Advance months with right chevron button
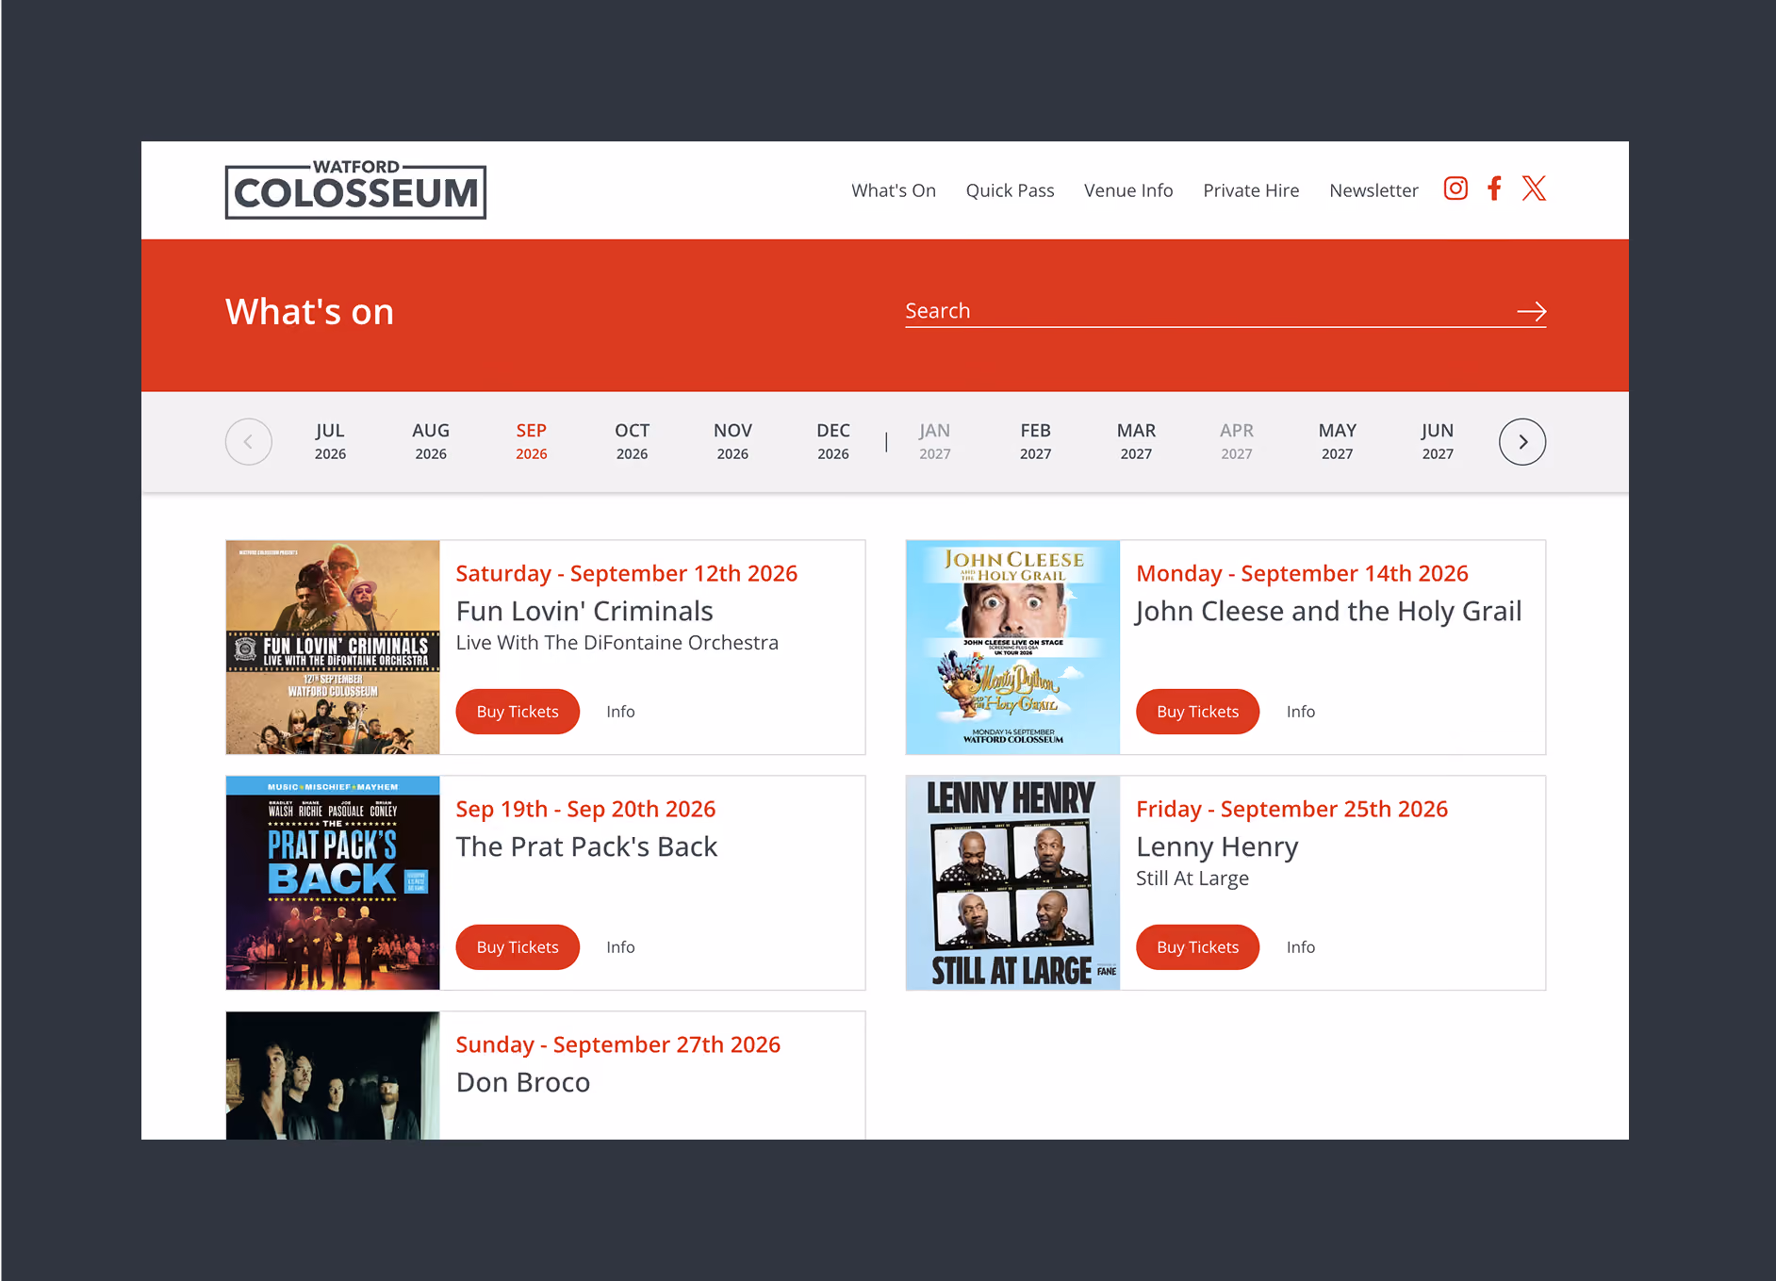Screen dimensions: 1776x1281 [x=1522, y=441]
